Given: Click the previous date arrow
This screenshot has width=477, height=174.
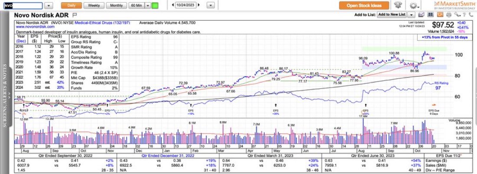Looking at the screenshot, I should [173, 5].
